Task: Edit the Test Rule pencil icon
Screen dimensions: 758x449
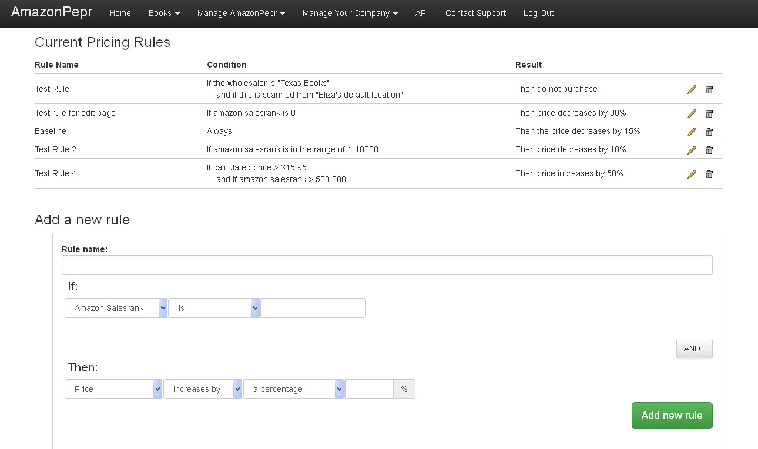Action: (692, 89)
